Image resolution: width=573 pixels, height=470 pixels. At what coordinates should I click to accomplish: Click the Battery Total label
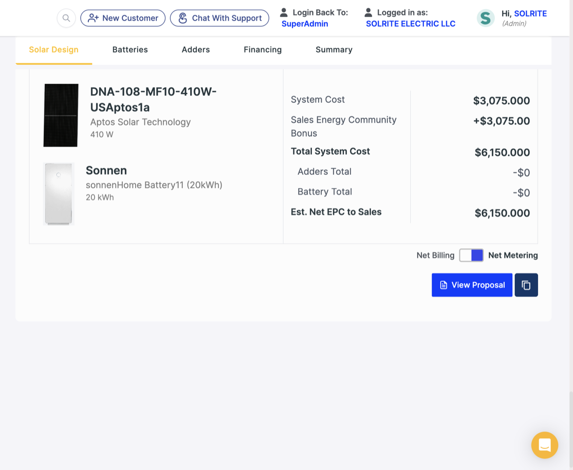point(325,192)
